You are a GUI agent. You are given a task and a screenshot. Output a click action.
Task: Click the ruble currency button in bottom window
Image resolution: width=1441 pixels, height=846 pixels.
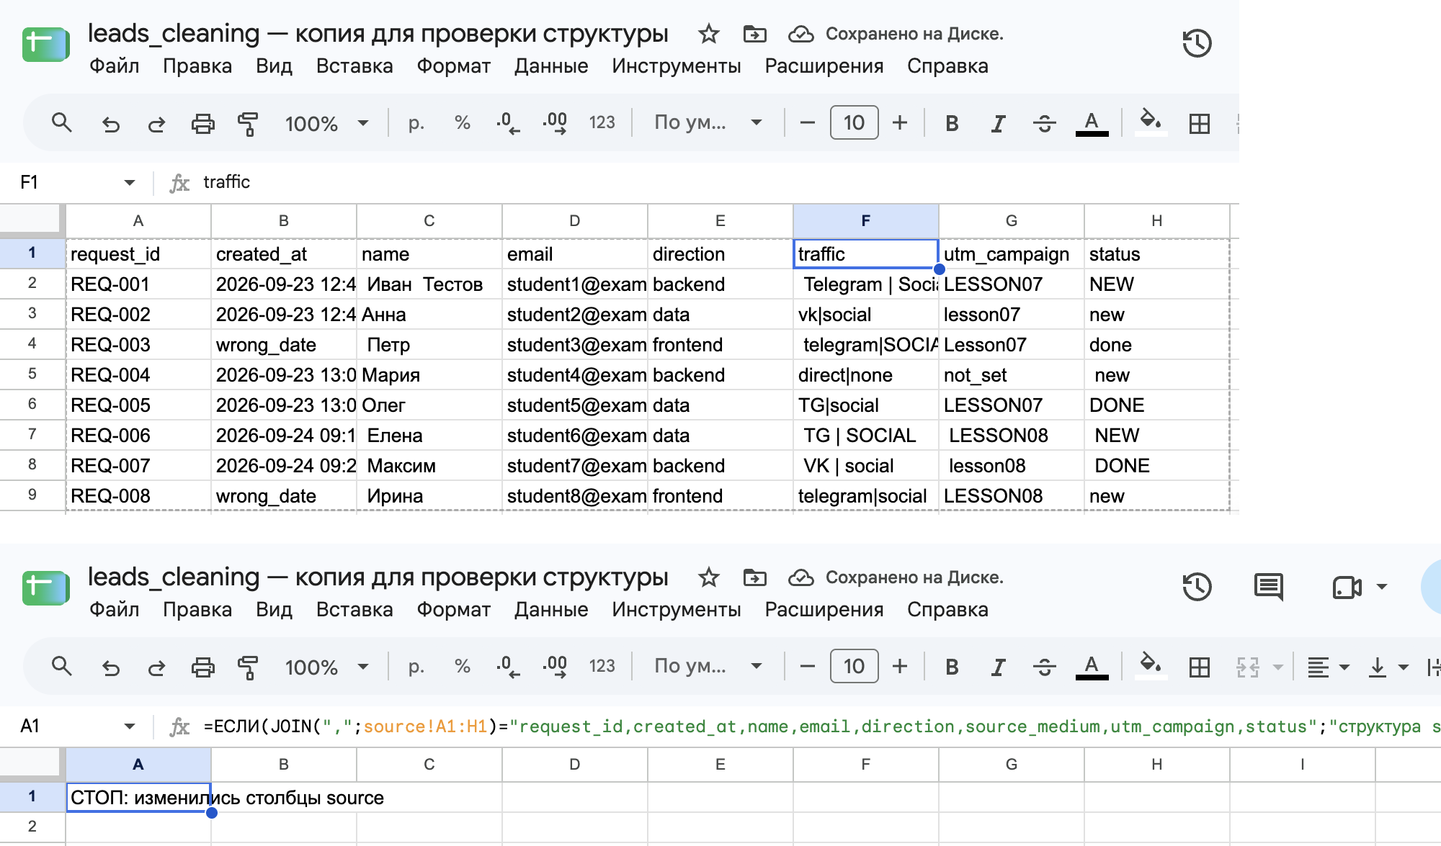point(416,667)
